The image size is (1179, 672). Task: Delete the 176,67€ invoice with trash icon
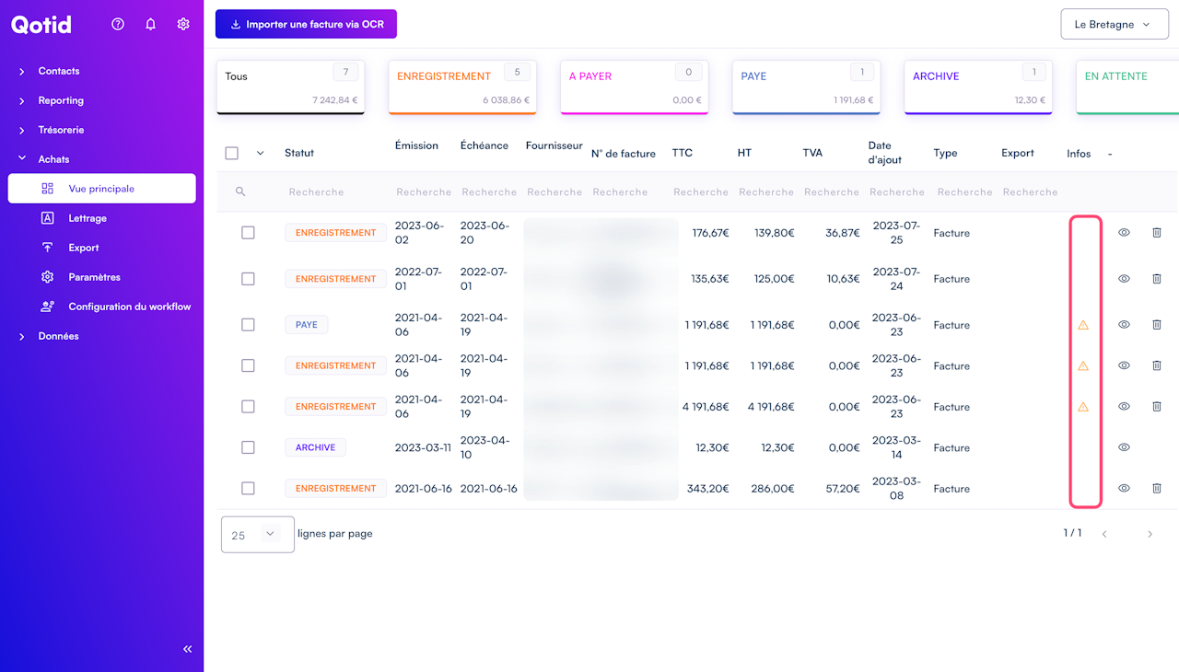tap(1157, 233)
